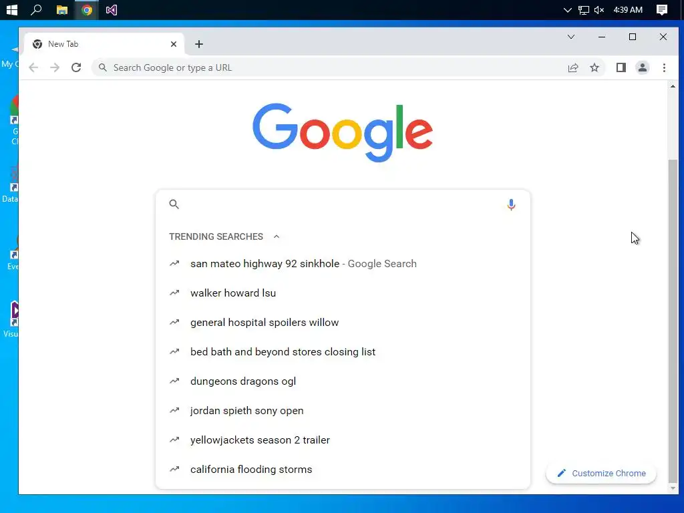Click the Google logo
The height and width of the screenshot is (513, 684).
(x=343, y=133)
